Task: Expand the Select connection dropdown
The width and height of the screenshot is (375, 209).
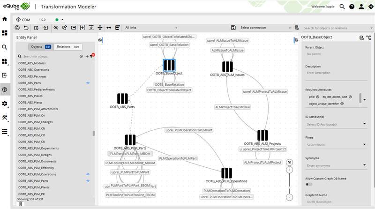Action: click(x=263, y=28)
